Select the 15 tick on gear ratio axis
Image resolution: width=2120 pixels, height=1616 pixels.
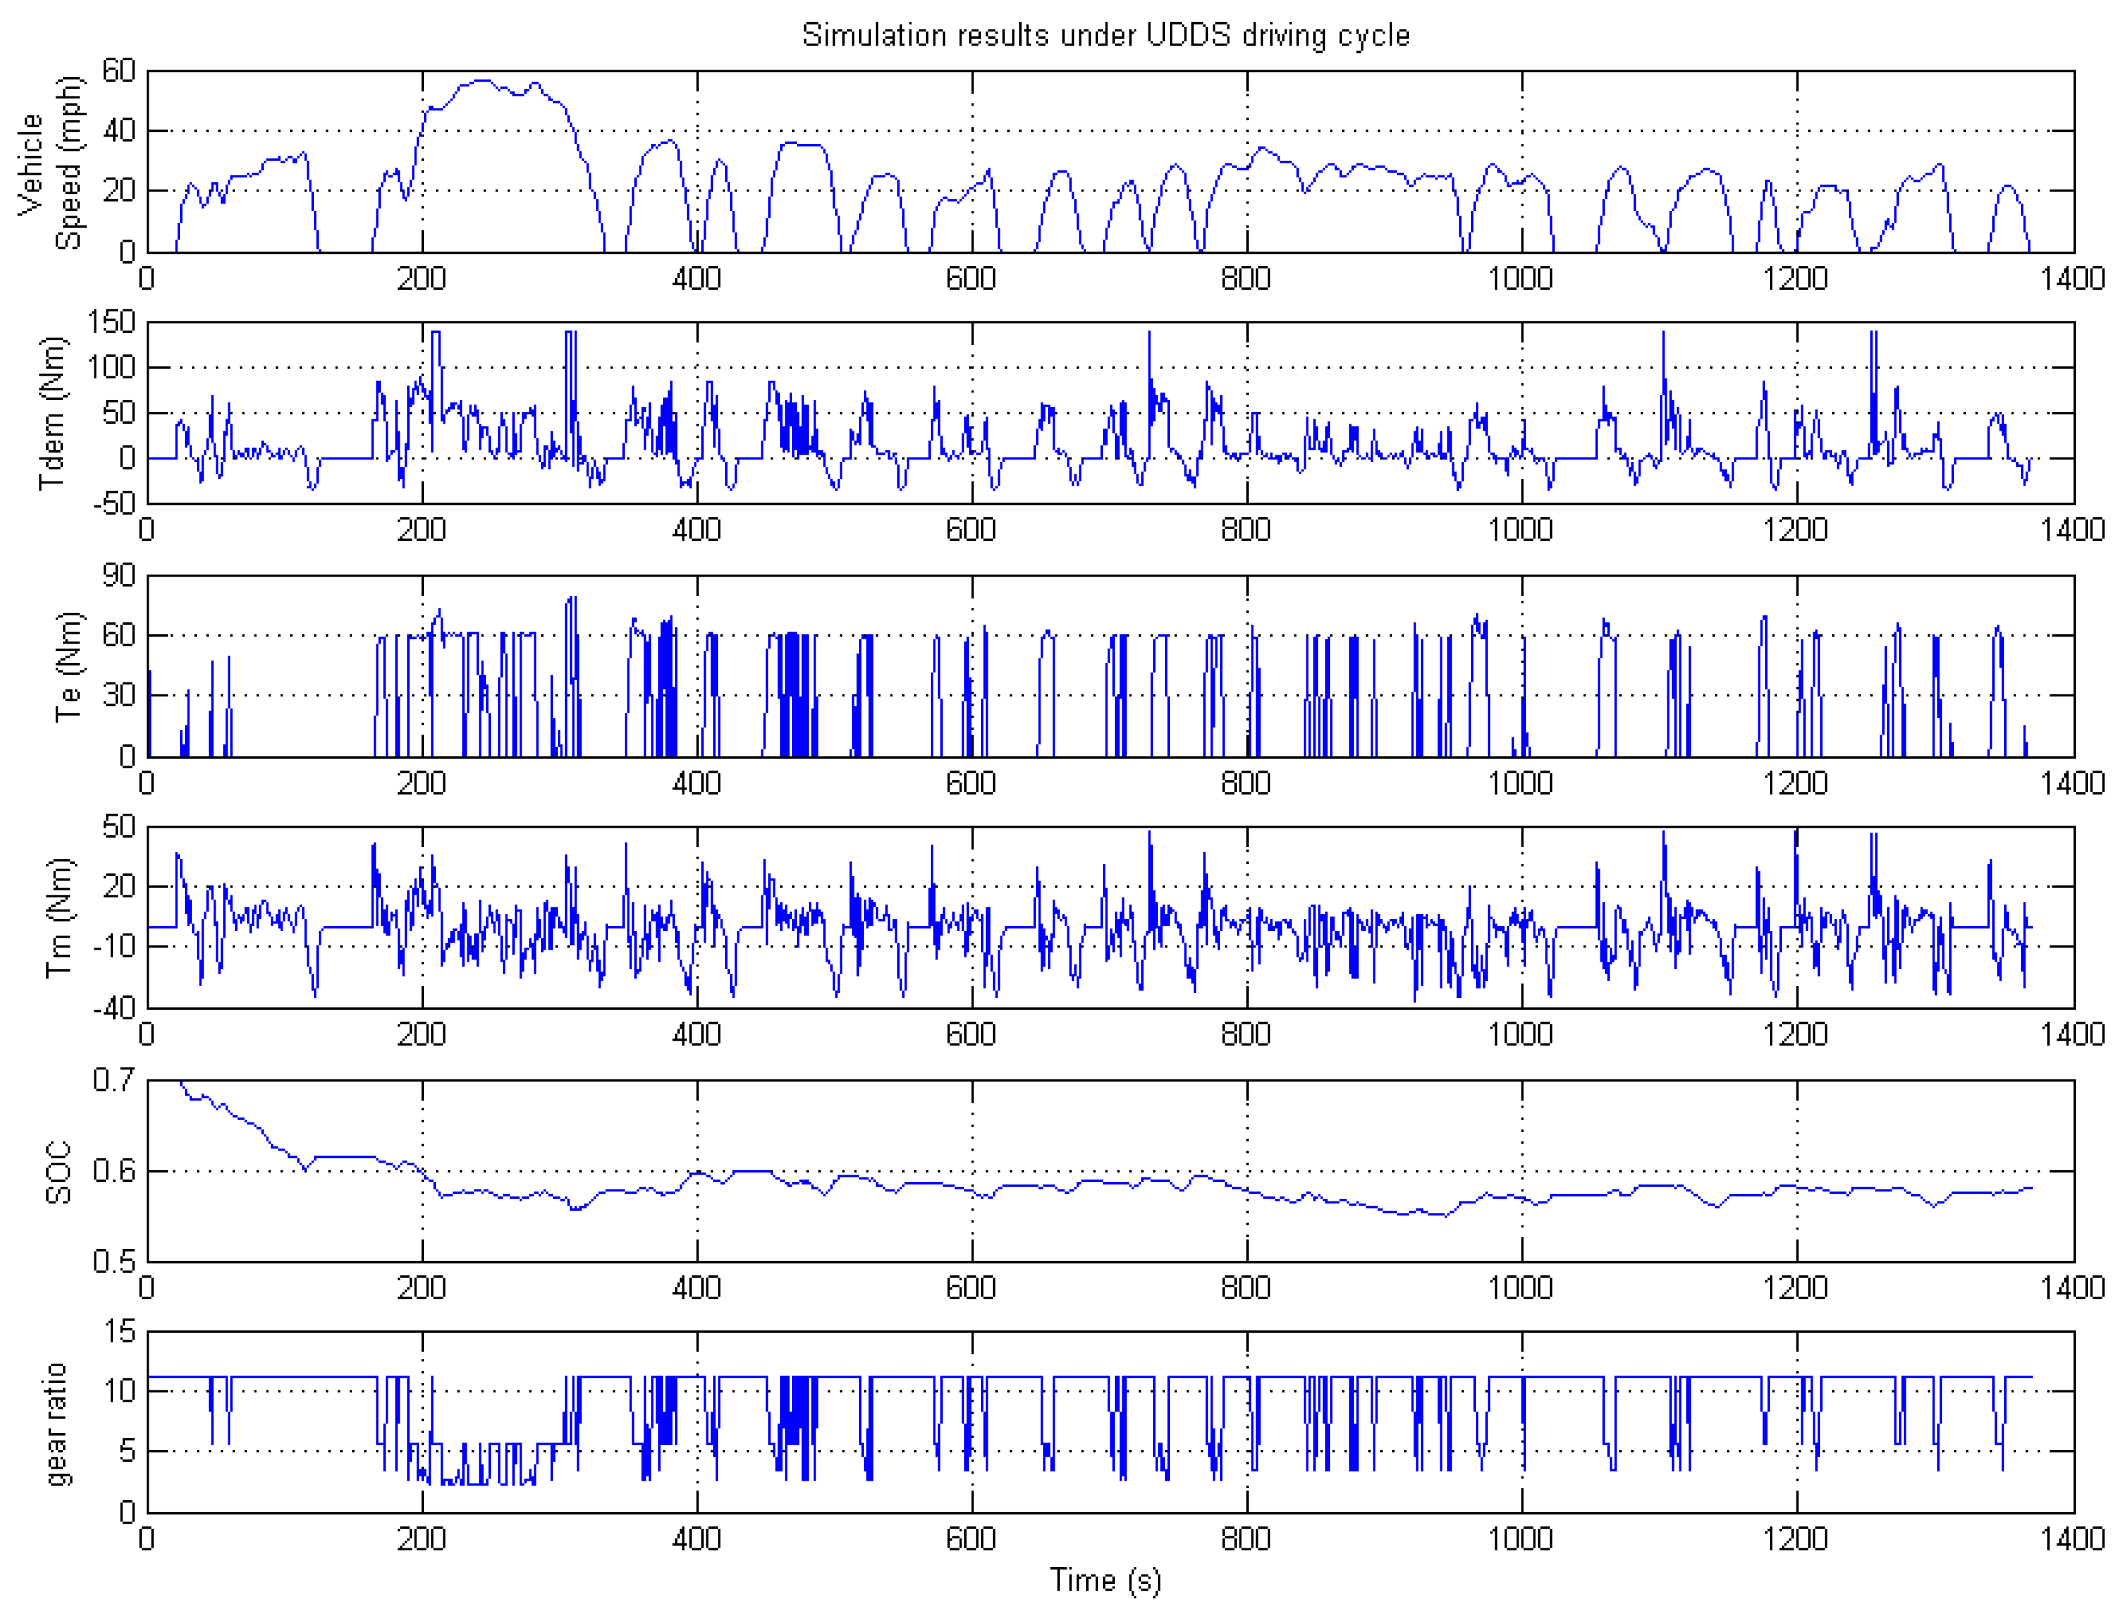tap(121, 1331)
